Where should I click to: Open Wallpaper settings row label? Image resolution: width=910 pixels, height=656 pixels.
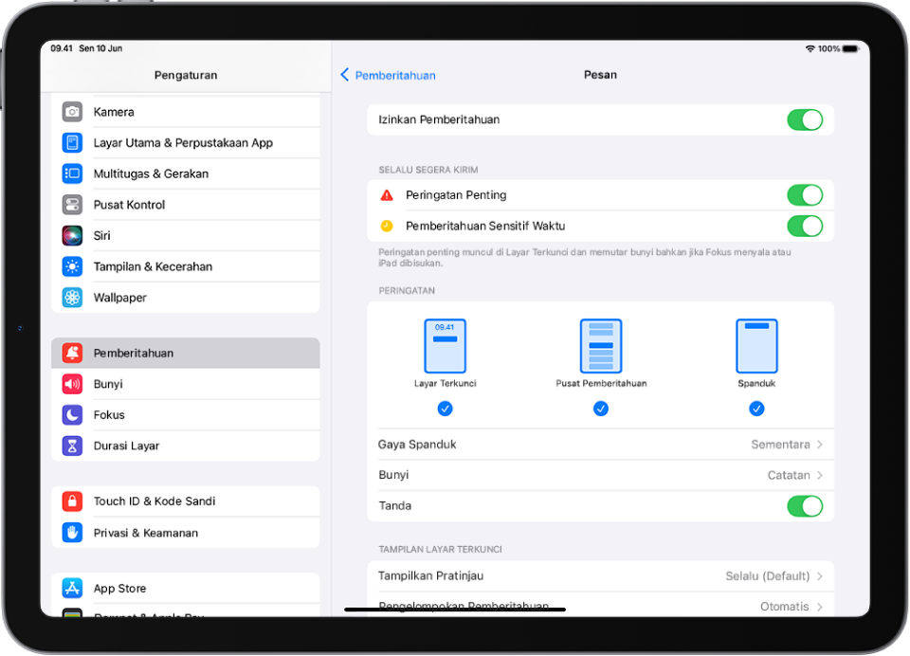tap(120, 298)
